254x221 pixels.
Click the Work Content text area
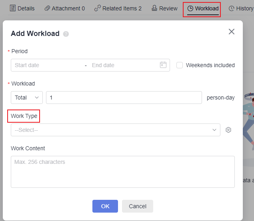(x=122, y=172)
